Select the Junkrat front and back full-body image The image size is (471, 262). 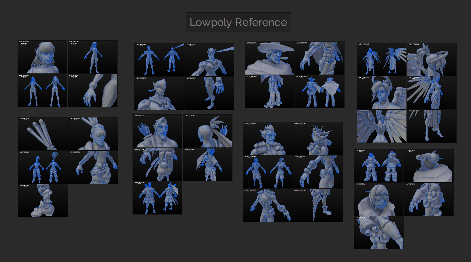pos(268,172)
